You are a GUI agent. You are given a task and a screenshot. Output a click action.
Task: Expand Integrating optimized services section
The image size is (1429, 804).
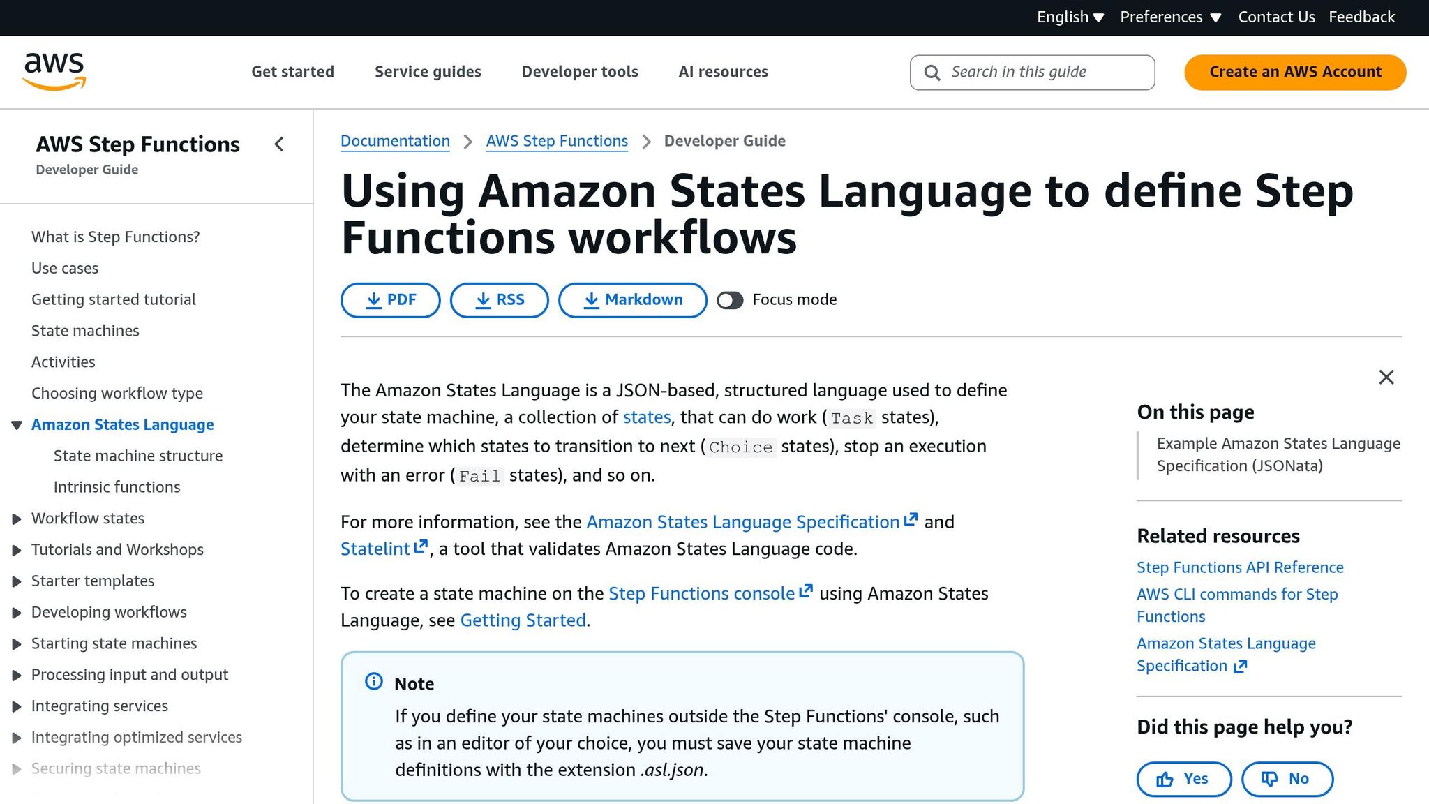coord(17,738)
